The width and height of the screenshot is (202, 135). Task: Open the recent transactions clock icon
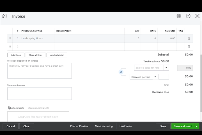tap(5, 16)
